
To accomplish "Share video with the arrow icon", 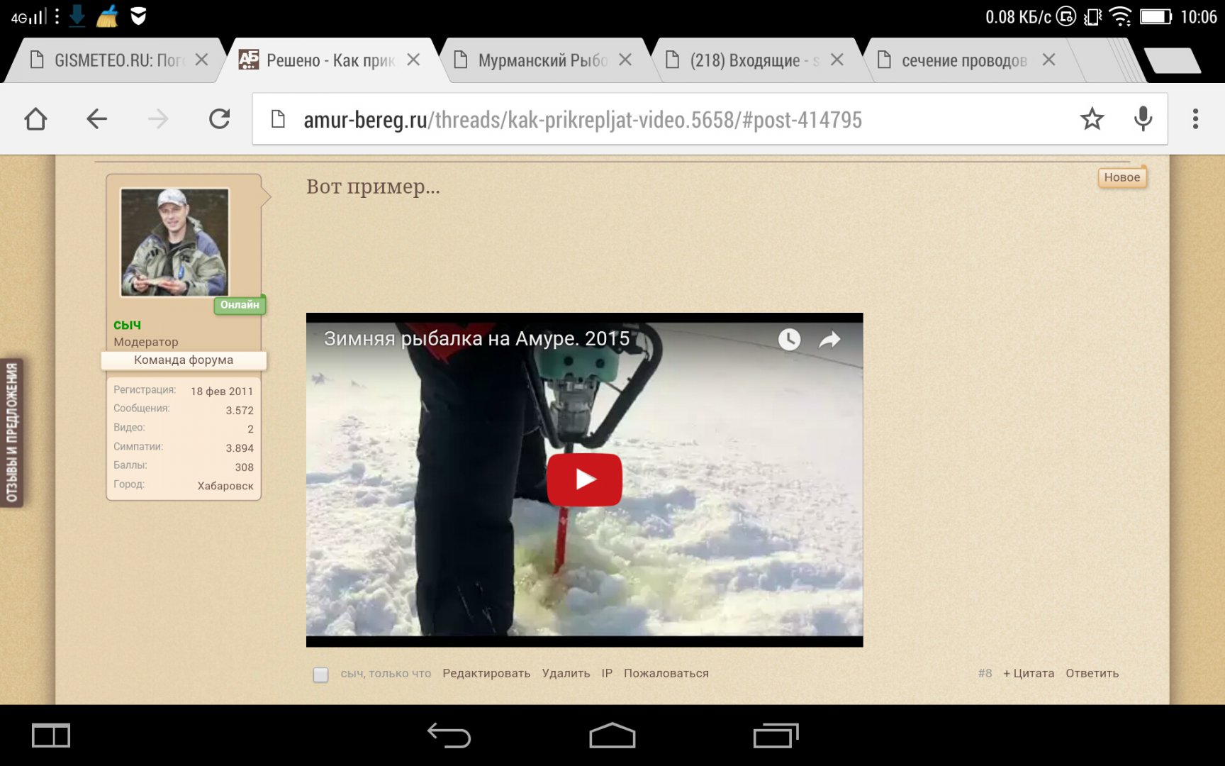I will [x=829, y=340].
